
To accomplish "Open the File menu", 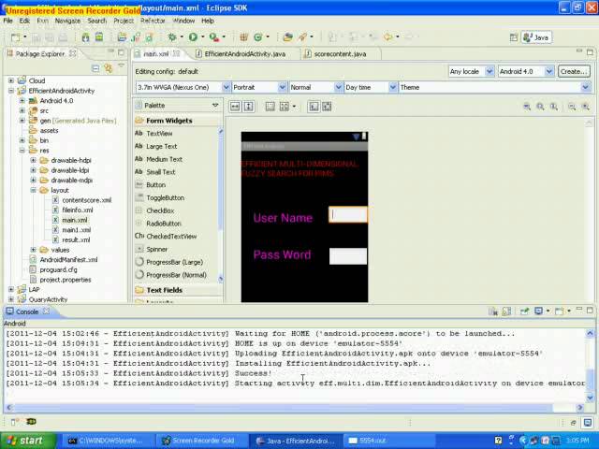I will pos(8,21).
